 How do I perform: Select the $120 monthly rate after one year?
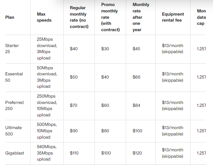[x=137, y=153]
